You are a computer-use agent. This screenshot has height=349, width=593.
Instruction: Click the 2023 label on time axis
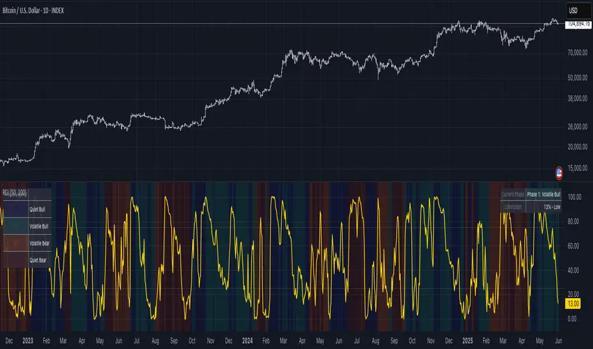[x=27, y=341]
